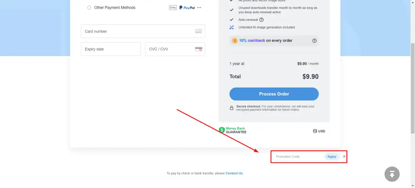Viewport: 415px width, 188px height.
Task: Click the Money Back Guarantee badge
Action: 233,130
